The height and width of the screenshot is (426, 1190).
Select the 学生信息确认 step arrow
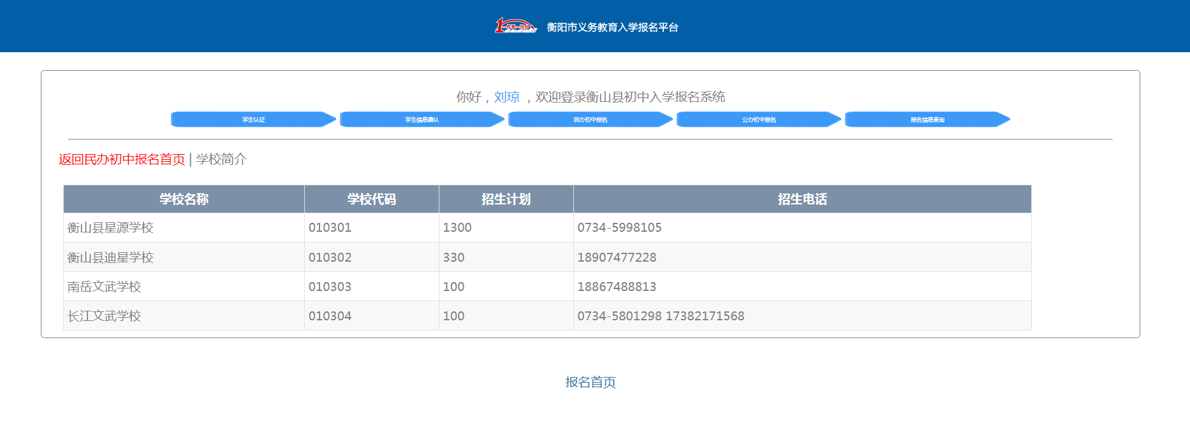[422, 120]
